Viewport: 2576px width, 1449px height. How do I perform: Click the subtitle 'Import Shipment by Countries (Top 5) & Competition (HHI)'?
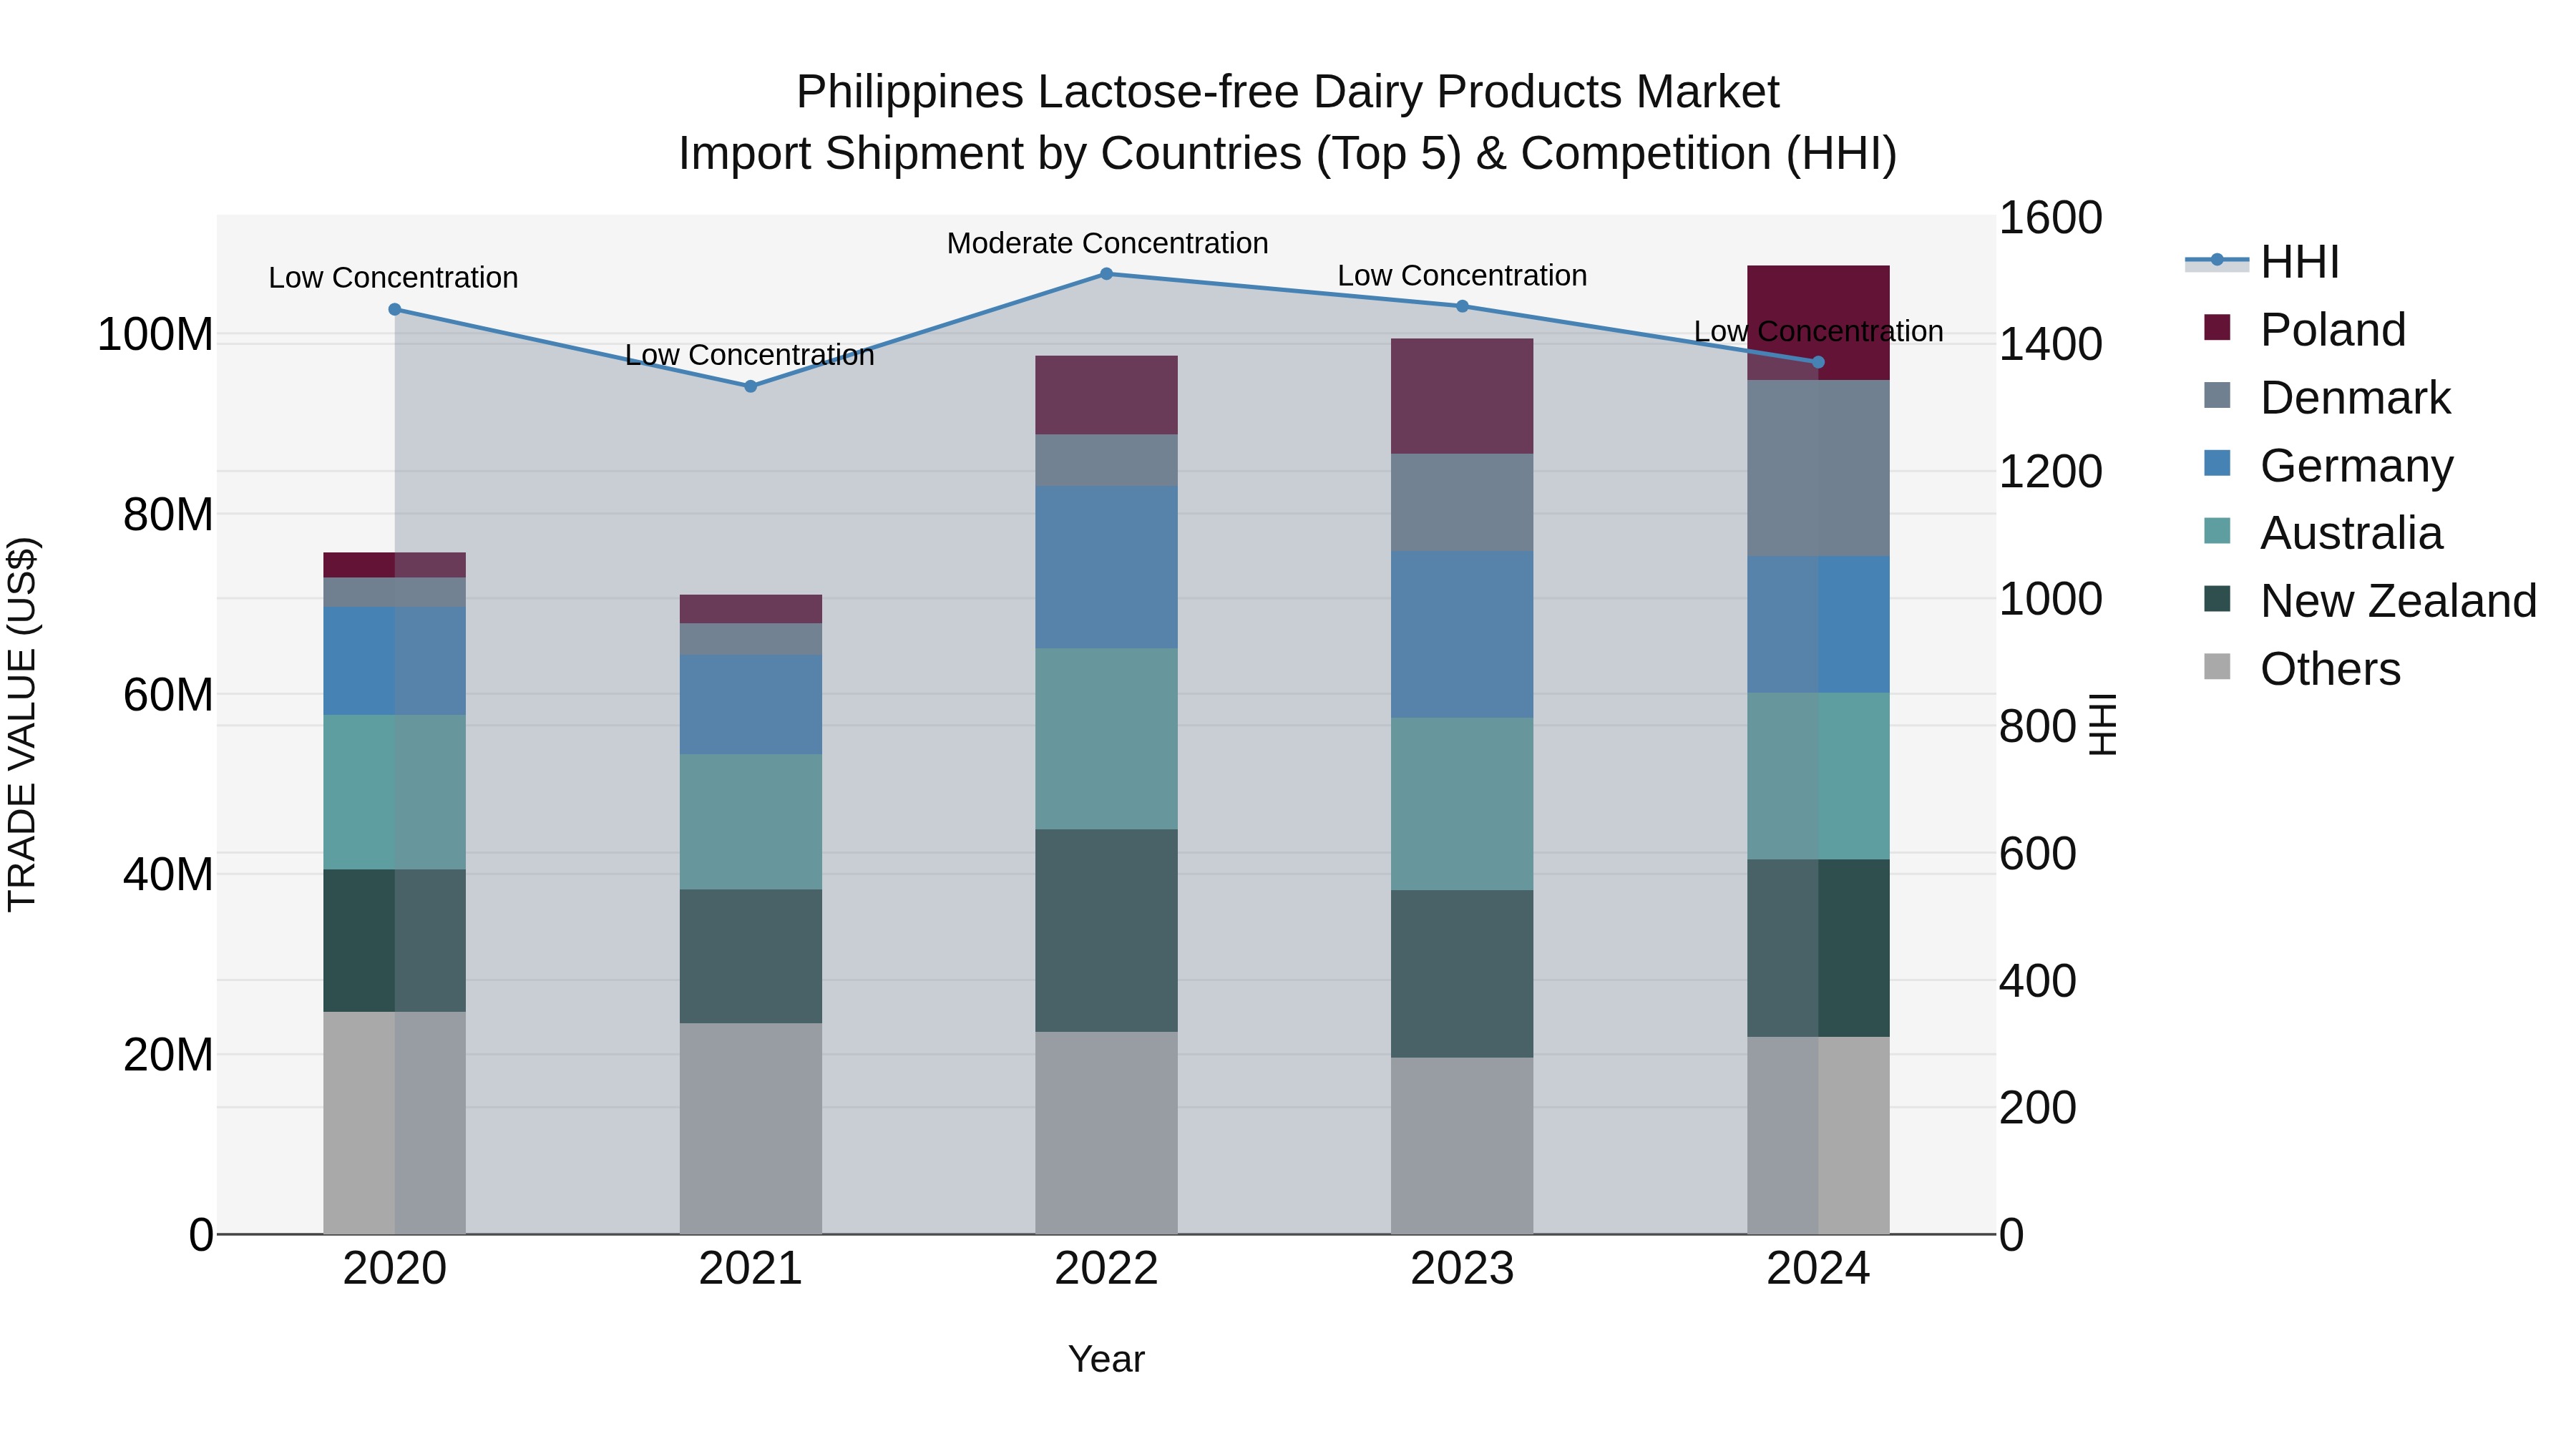click(x=1288, y=154)
